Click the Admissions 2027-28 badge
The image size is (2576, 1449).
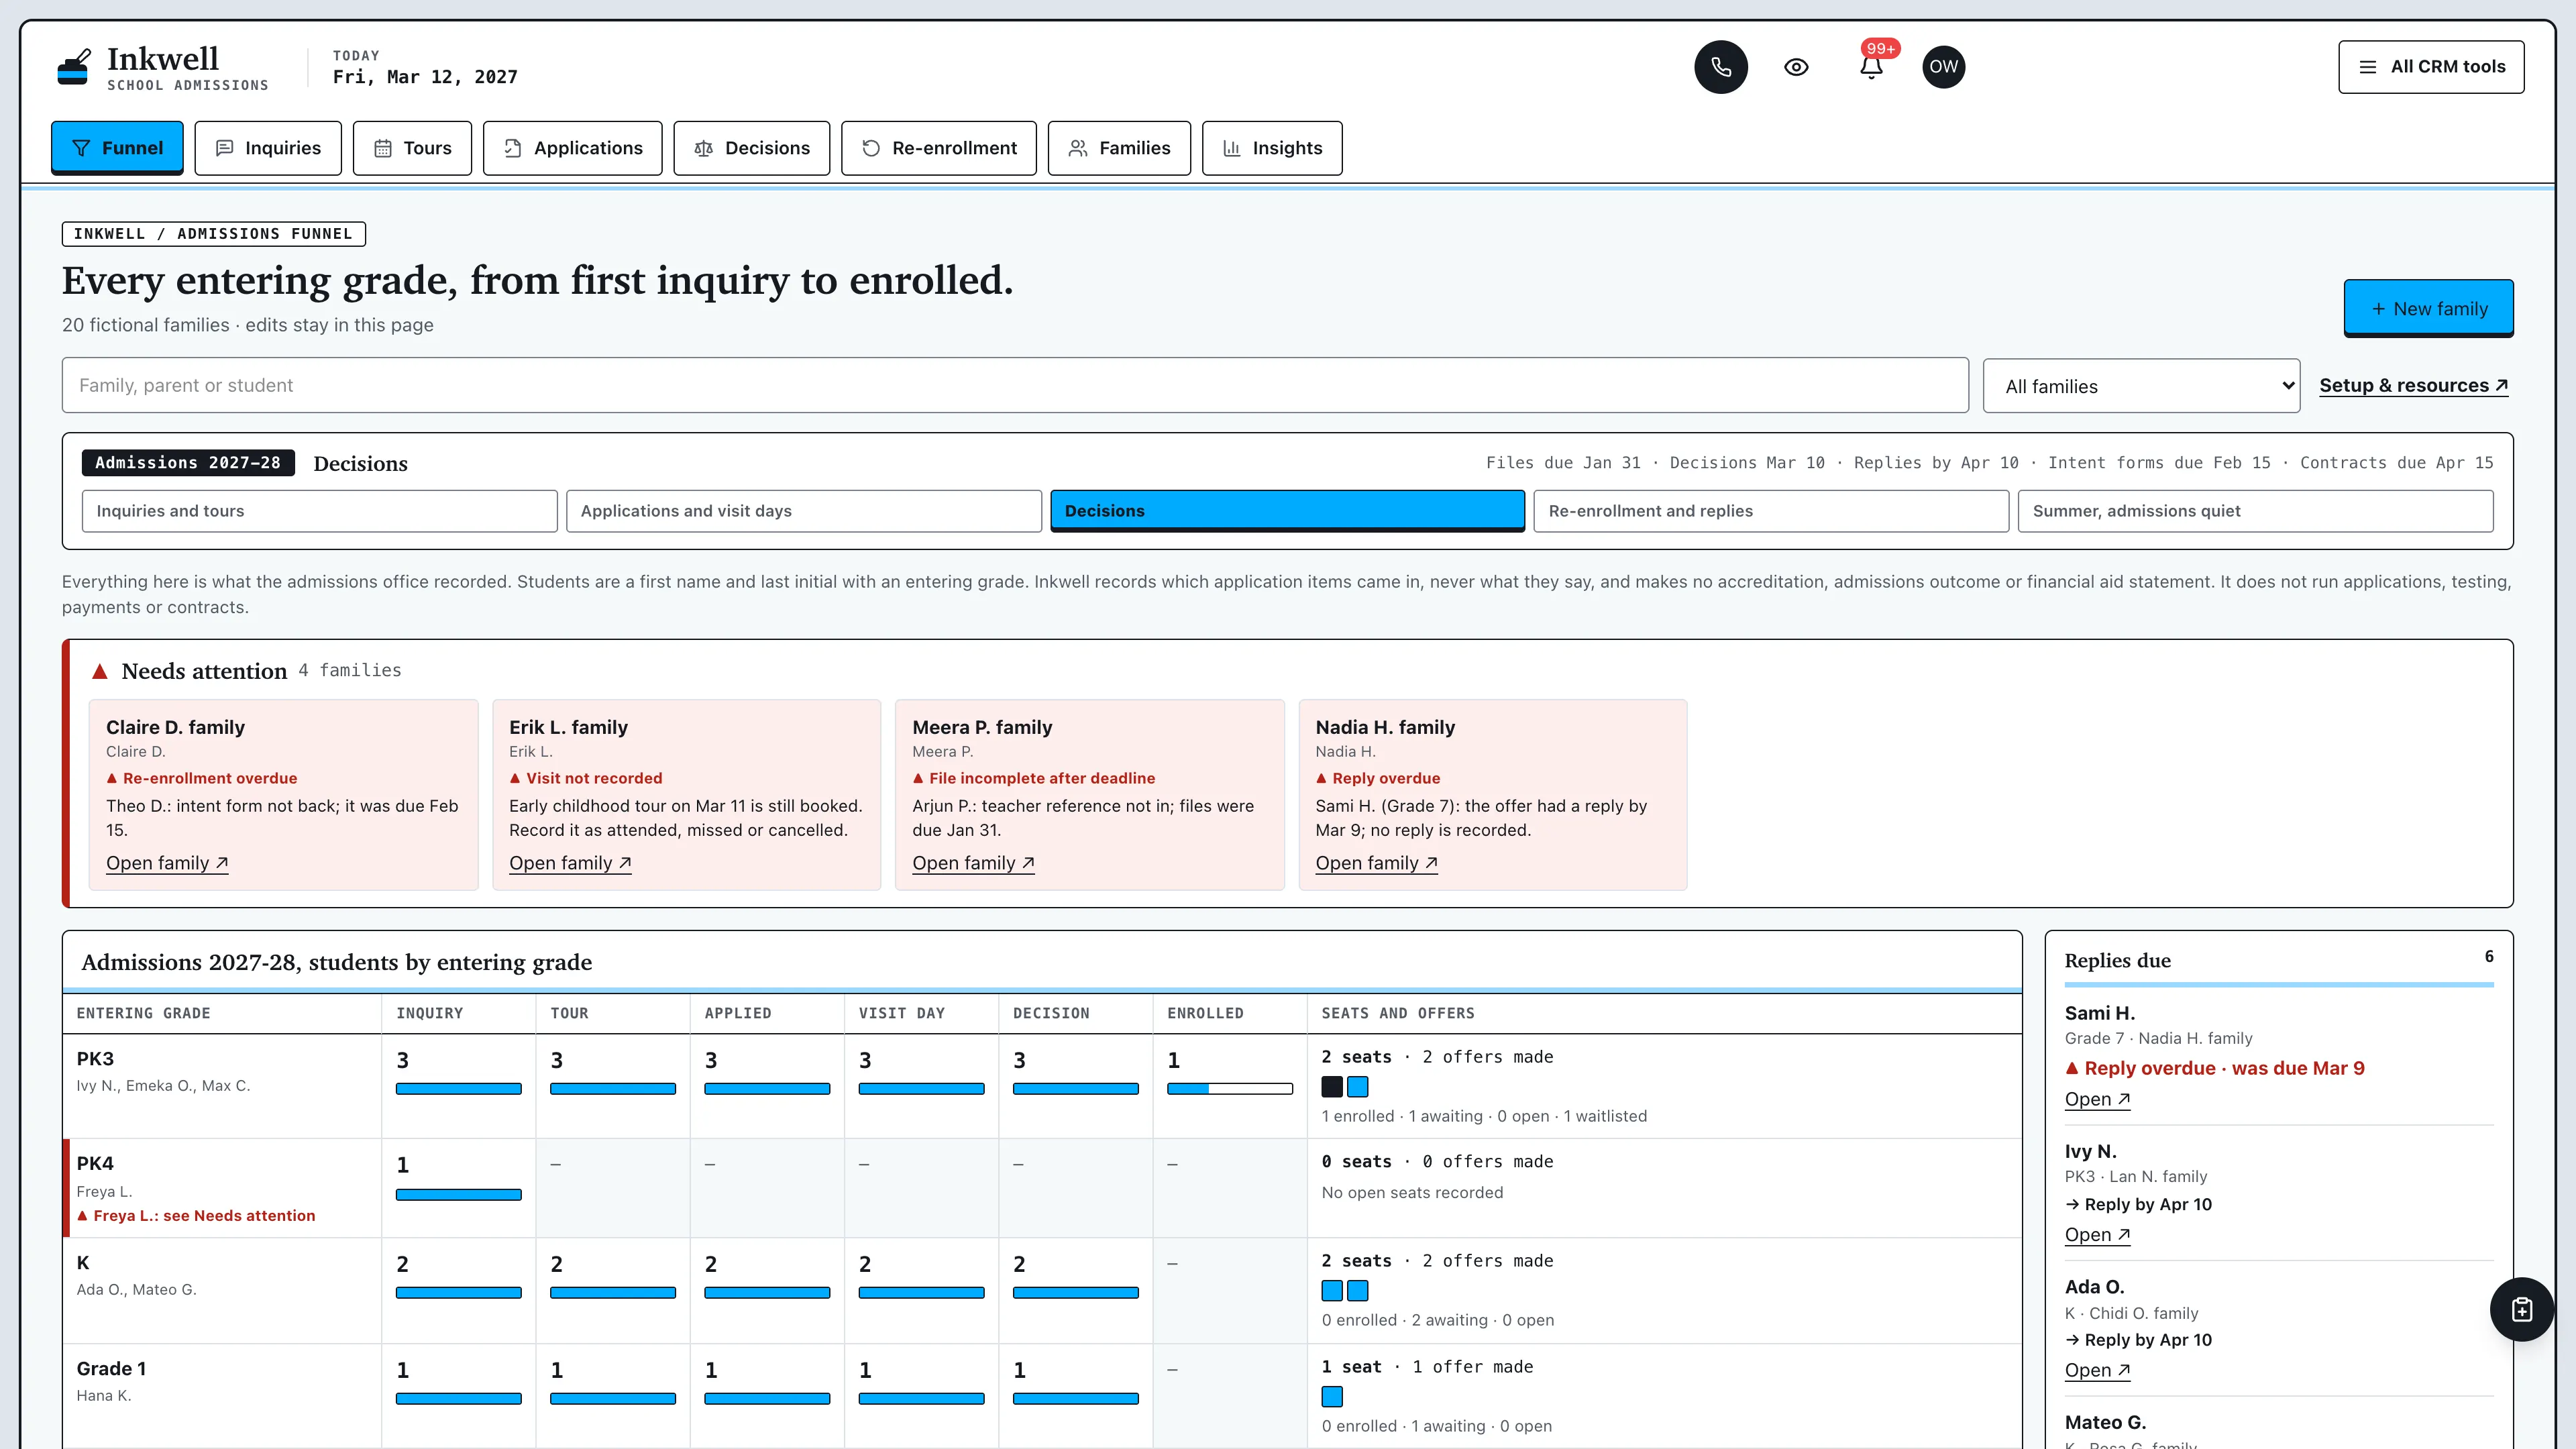pos(188,463)
